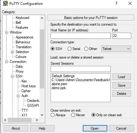Viewport: 137px width, 133px height.
Task: Click category tree scroll left arrow
Action: pyautogui.click(x=5, y=120)
